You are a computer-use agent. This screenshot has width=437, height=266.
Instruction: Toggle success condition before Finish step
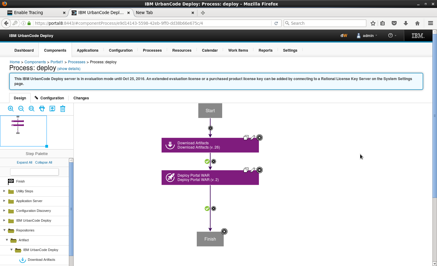[207, 209]
